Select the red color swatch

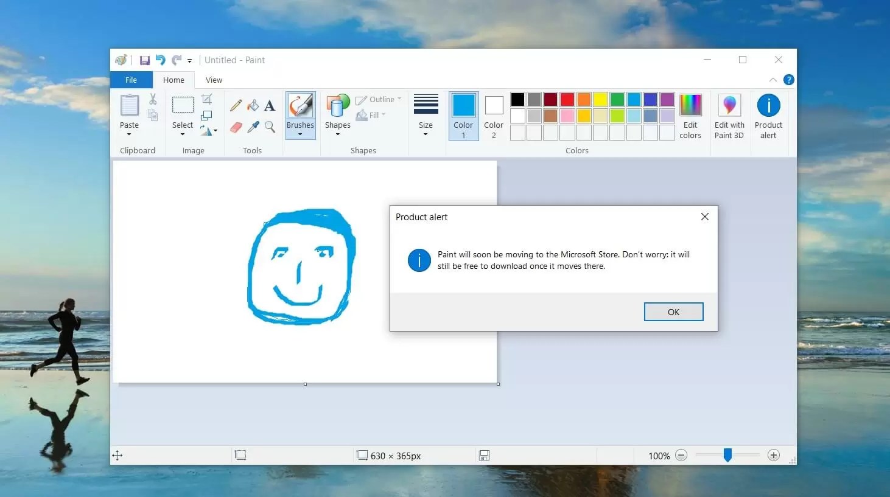(x=567, y=99)
